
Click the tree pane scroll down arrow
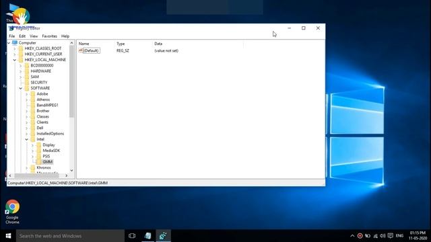tap(72, 170)
